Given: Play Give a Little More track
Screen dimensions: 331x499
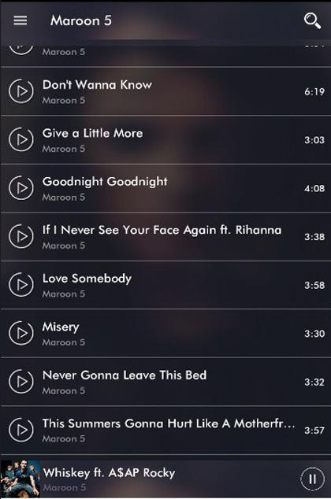Looking at the screenshot, I should [21, 140].
